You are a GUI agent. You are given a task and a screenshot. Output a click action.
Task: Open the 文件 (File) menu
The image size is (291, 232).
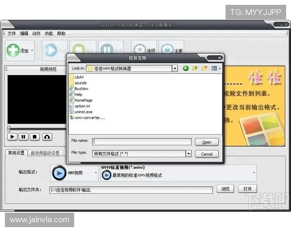(12, 34)
